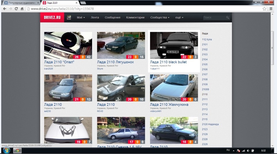Go to browser home page icon
277x154 pixels.
click(22, 9)
